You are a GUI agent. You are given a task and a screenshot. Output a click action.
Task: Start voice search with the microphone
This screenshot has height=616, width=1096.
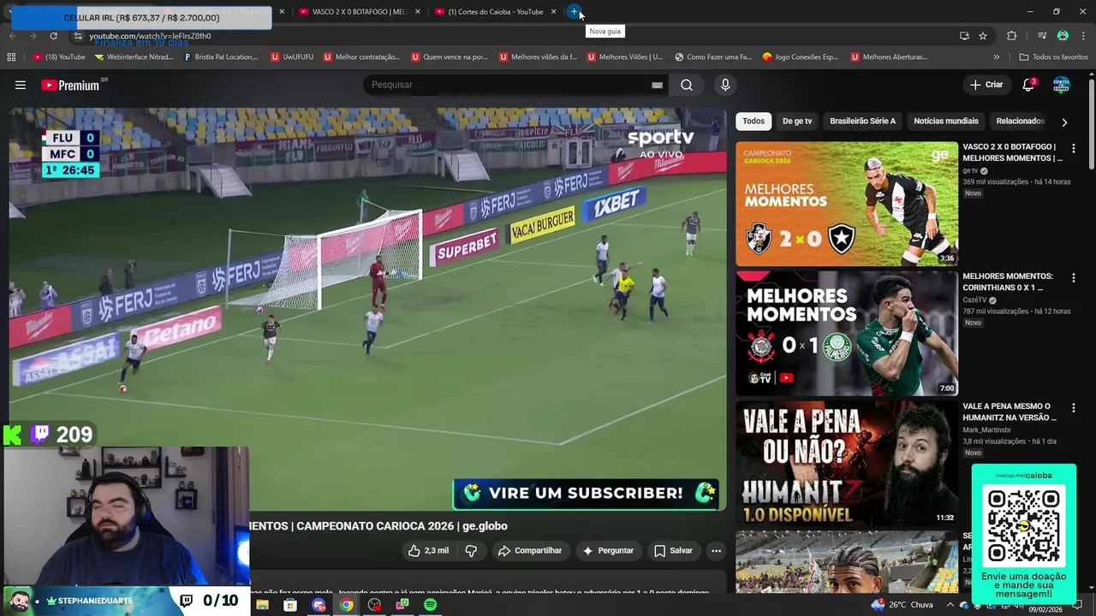point(725,85)
